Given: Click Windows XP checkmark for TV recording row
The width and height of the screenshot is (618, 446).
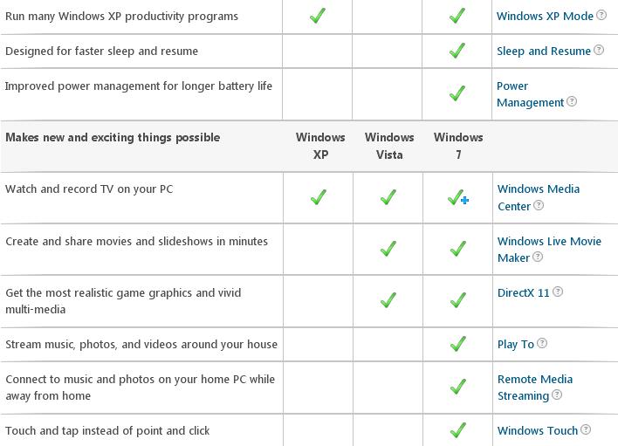Looking at the screenshot, I should click(x=319, y=198).
